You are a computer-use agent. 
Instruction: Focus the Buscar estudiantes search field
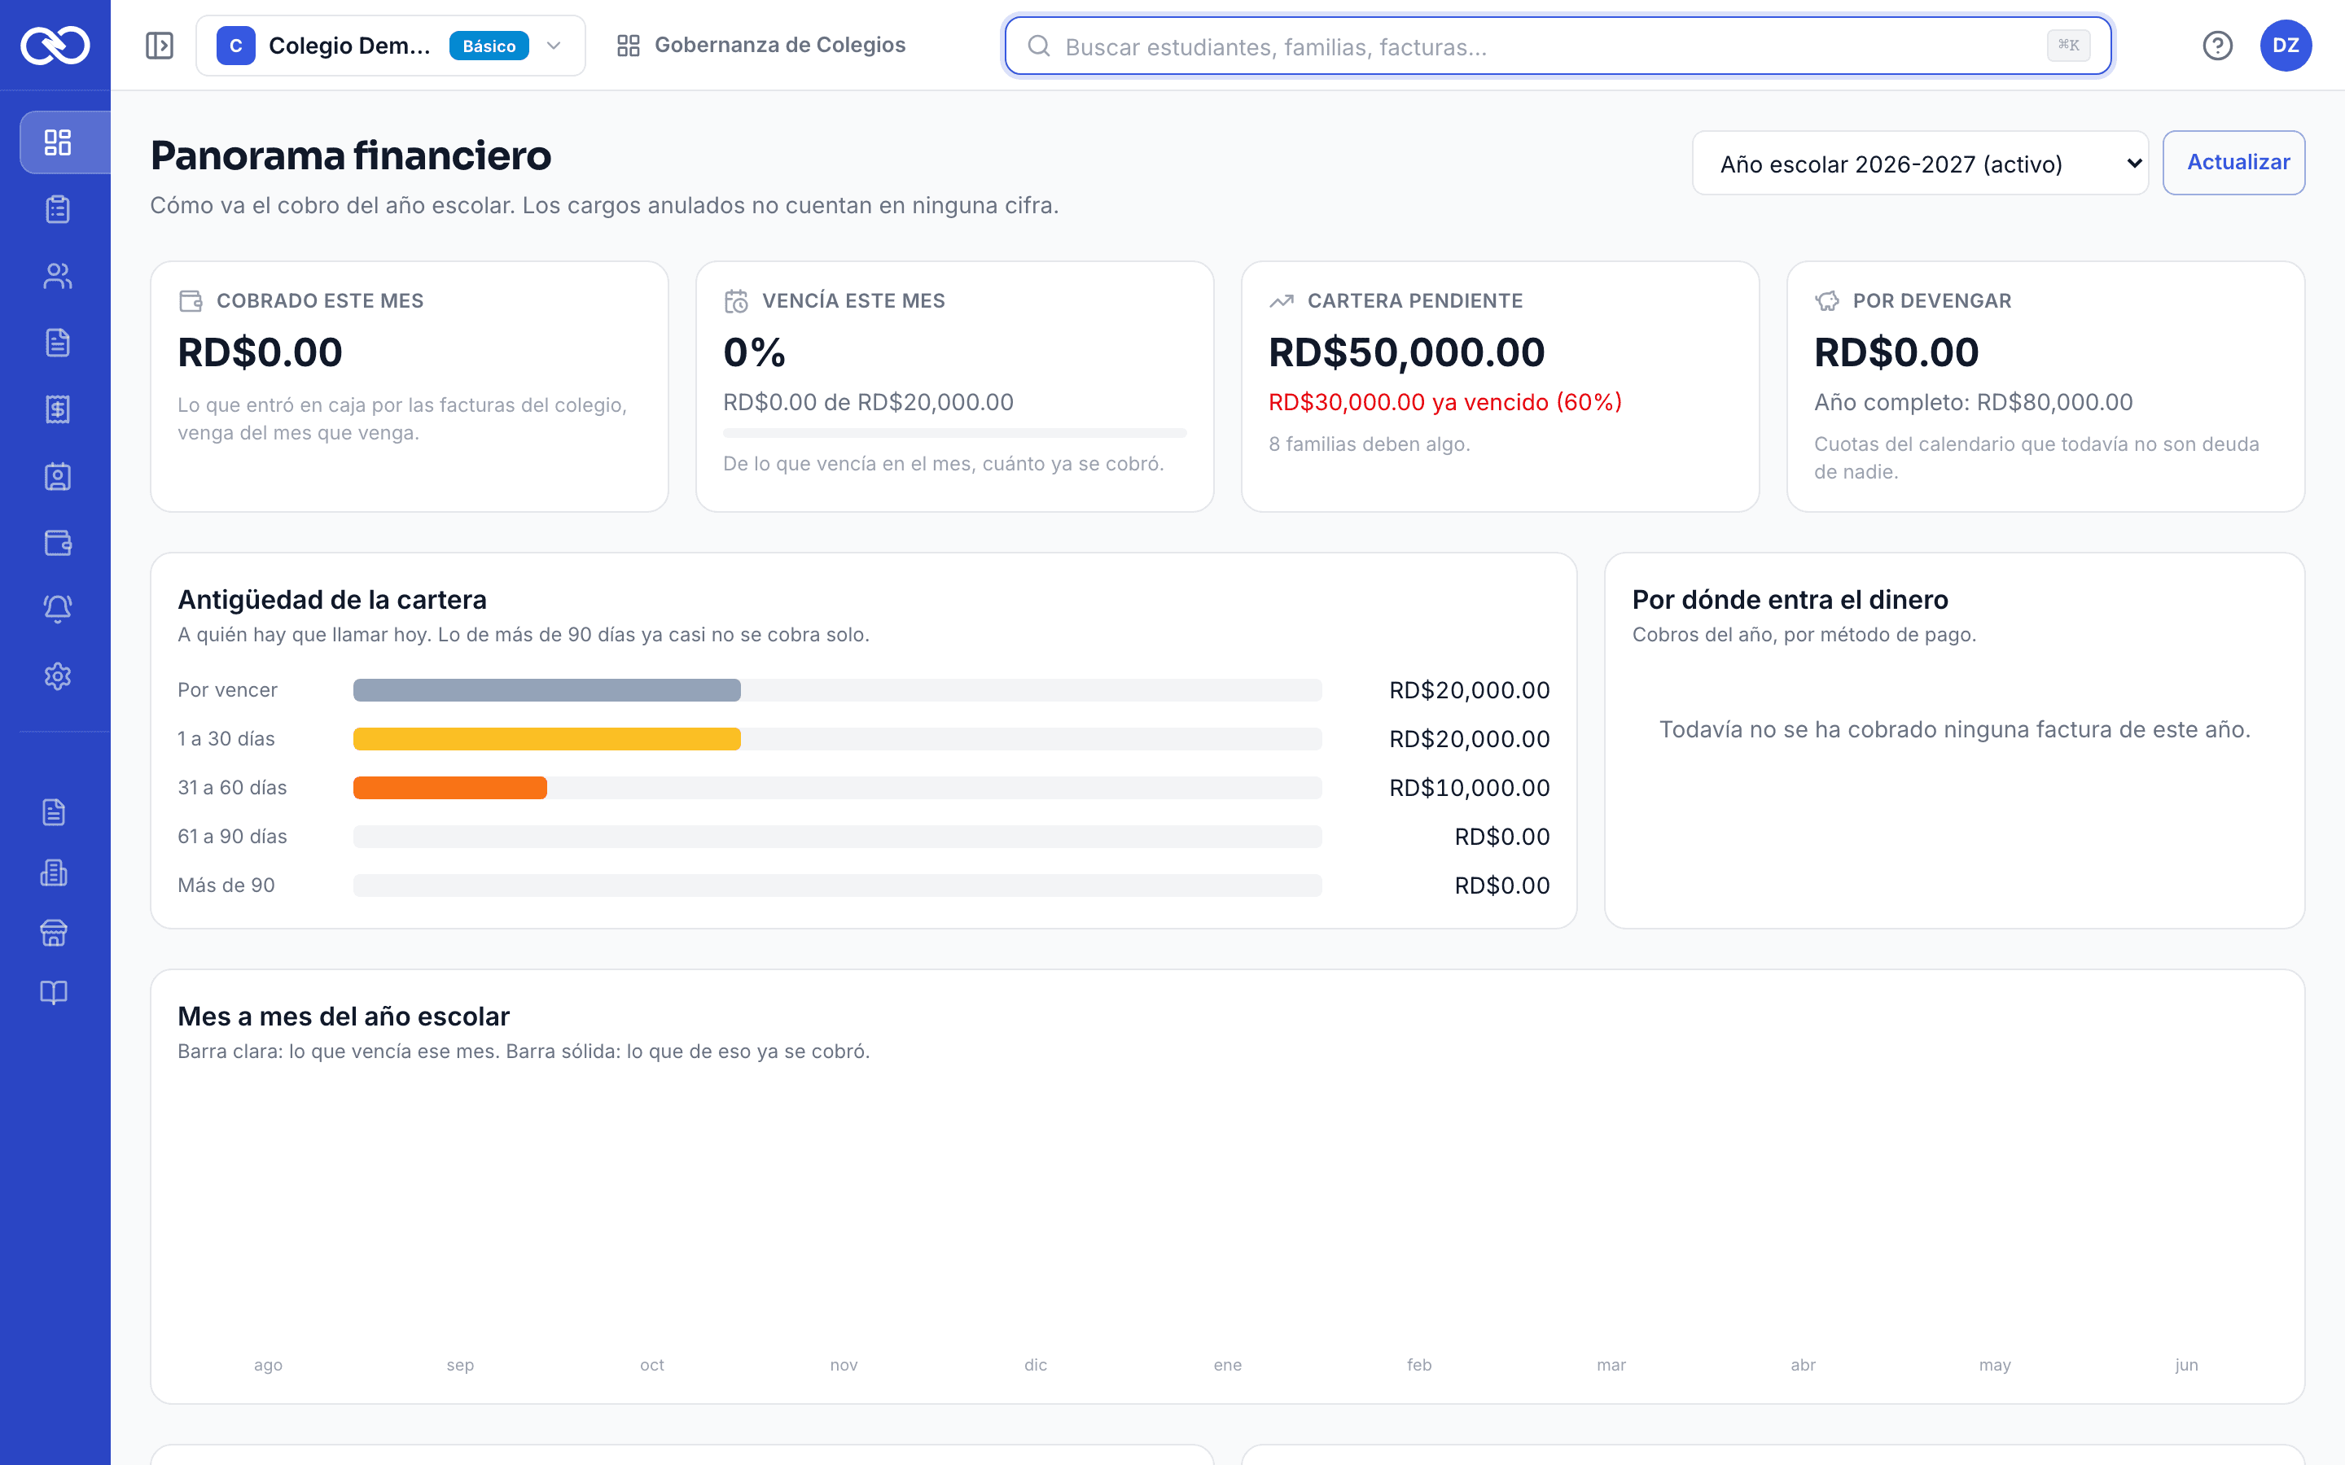[1558, 46]
